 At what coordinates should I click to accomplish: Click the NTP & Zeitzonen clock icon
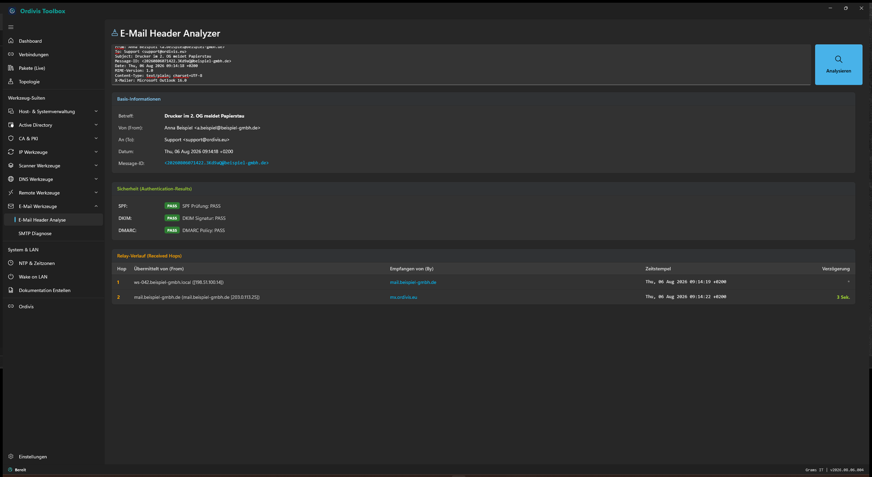tap(11, 263)
